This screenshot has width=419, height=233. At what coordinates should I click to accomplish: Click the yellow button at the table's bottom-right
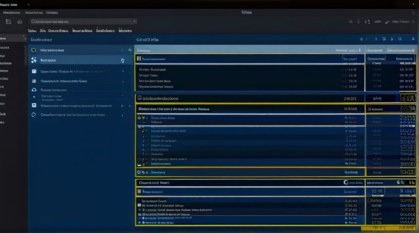click(x=407, y=226)
